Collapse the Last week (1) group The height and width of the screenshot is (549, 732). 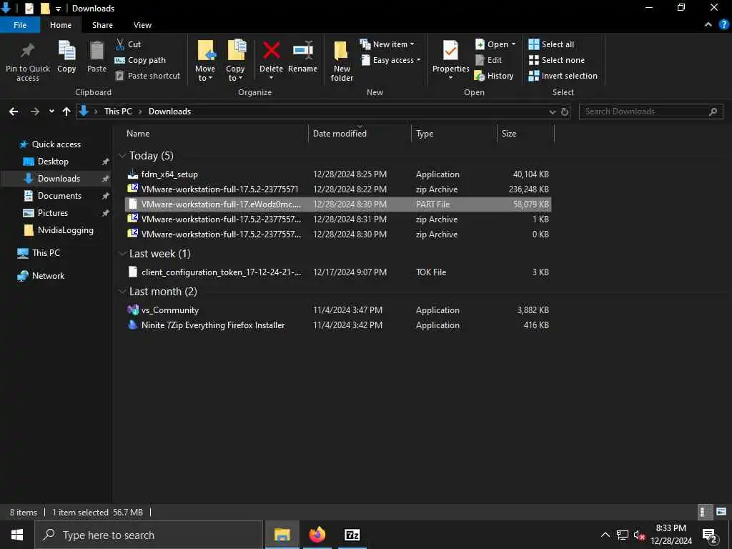click(x=122, y=254)
